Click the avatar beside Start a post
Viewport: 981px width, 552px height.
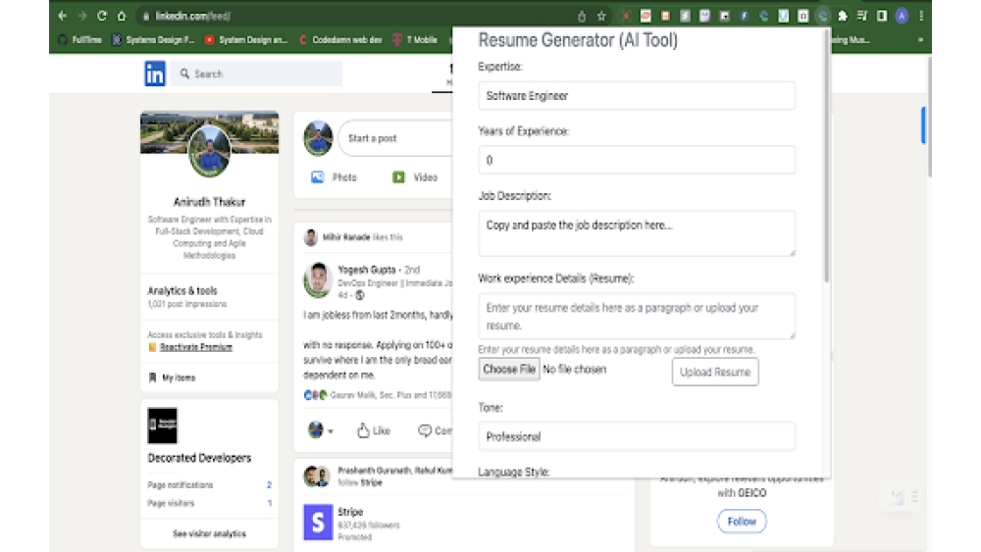(318, 138)
